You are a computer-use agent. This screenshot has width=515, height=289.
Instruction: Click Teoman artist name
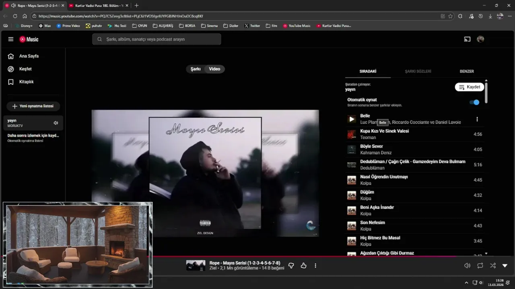click(x=368, y=138)
